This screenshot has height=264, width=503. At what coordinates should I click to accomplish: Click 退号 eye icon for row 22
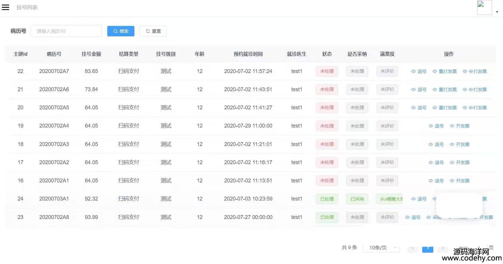[x=413, y=72]
